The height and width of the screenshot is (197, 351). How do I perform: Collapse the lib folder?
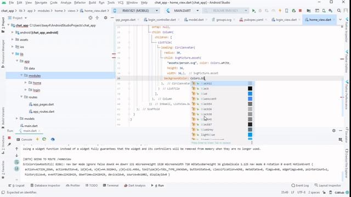tap(13, 54)
